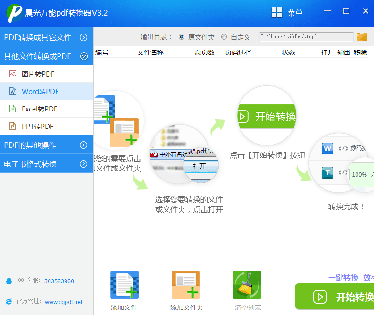Click the 编号 column header
The width and height of the screenshot is (374, 315).
(x=102, y=52)
